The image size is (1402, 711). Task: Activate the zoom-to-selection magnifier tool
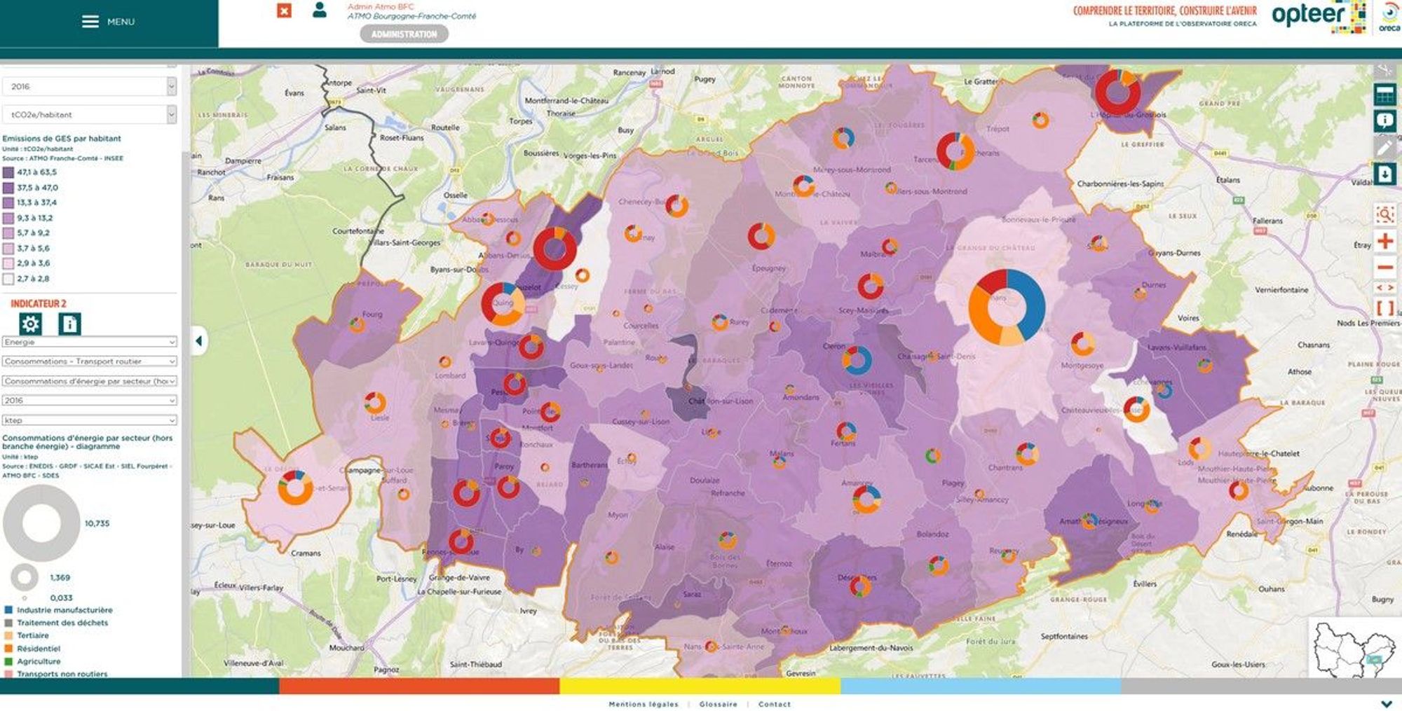[1384, 214]
